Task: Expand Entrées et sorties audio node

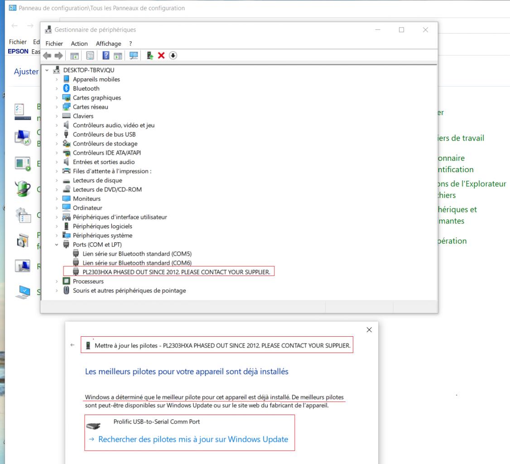Action: (x=57, y=162)
